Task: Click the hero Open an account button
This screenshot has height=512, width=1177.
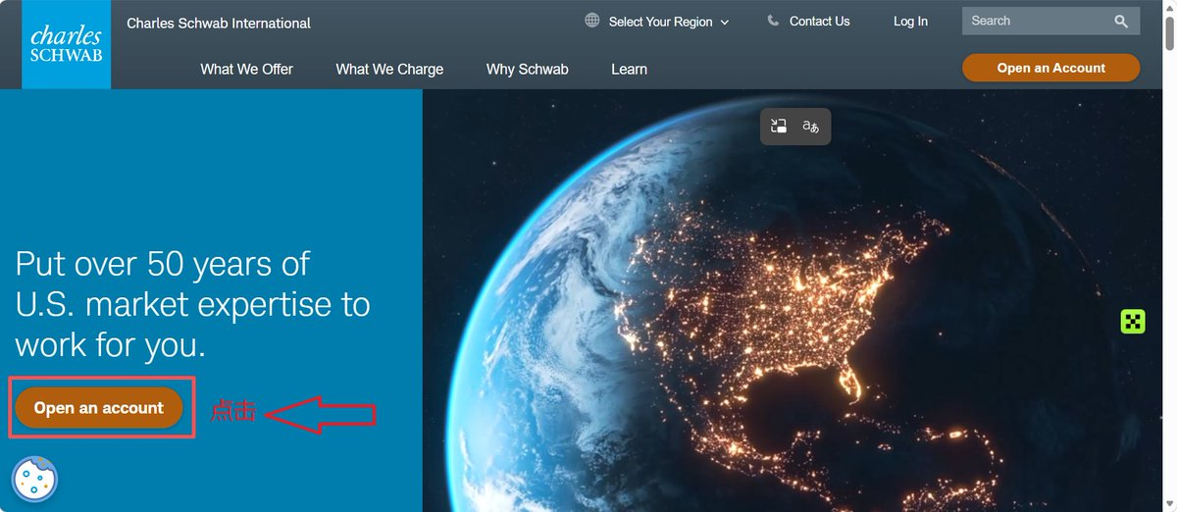Action: pos(99,408)
